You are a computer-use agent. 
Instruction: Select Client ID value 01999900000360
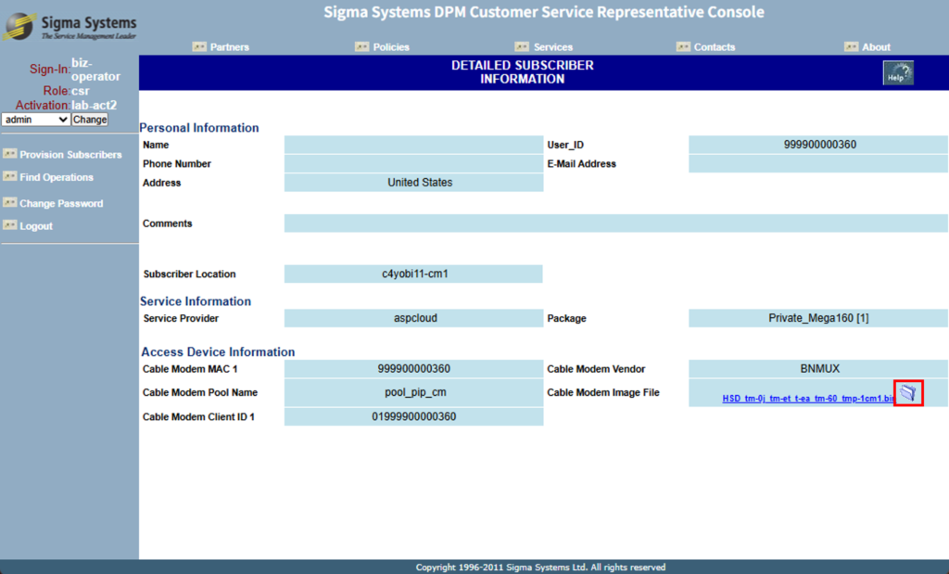413,416
